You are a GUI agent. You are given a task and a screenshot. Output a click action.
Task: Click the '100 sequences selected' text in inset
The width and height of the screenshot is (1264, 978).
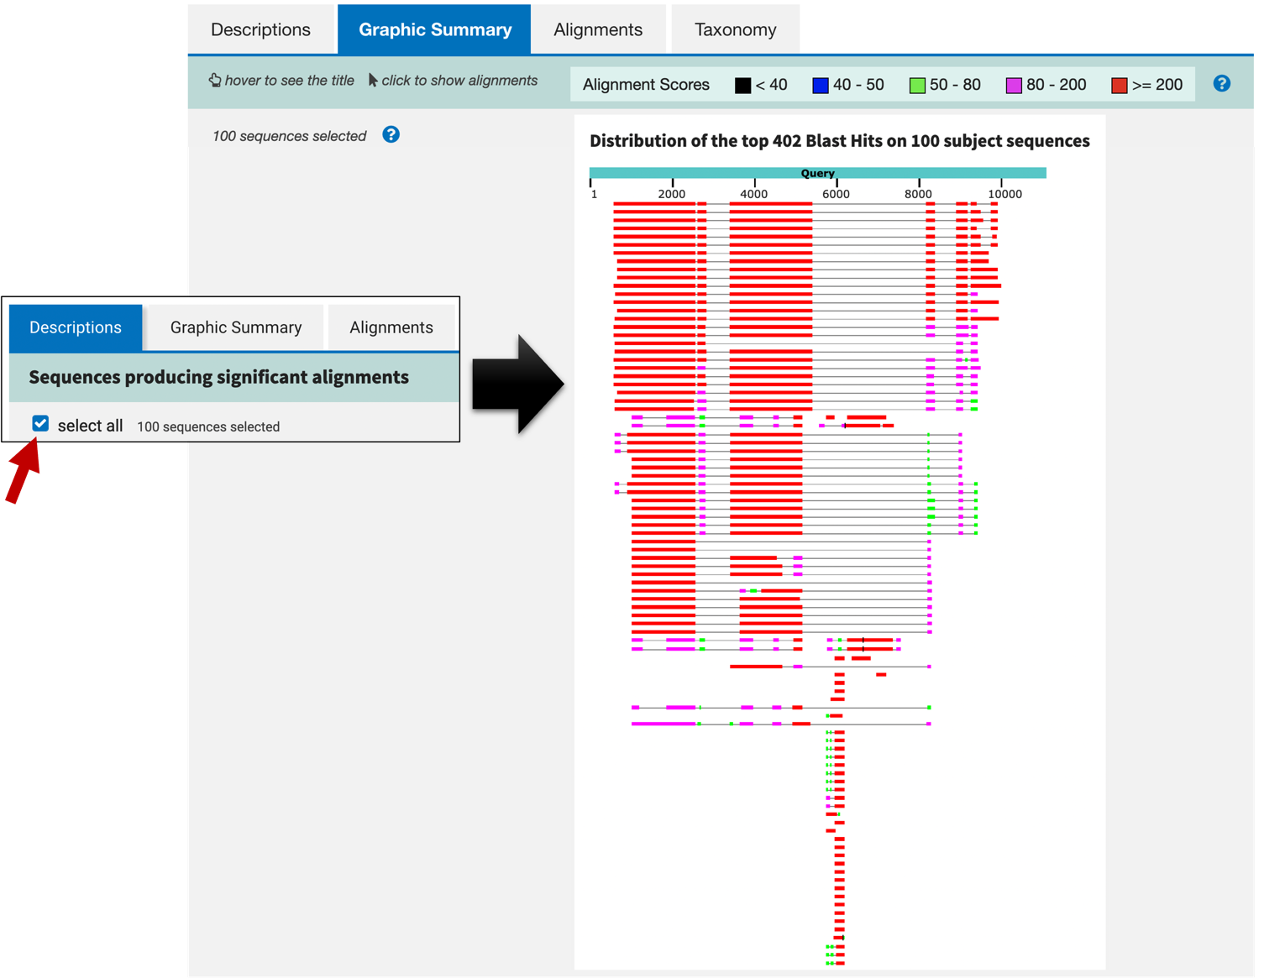coord(208,426)
